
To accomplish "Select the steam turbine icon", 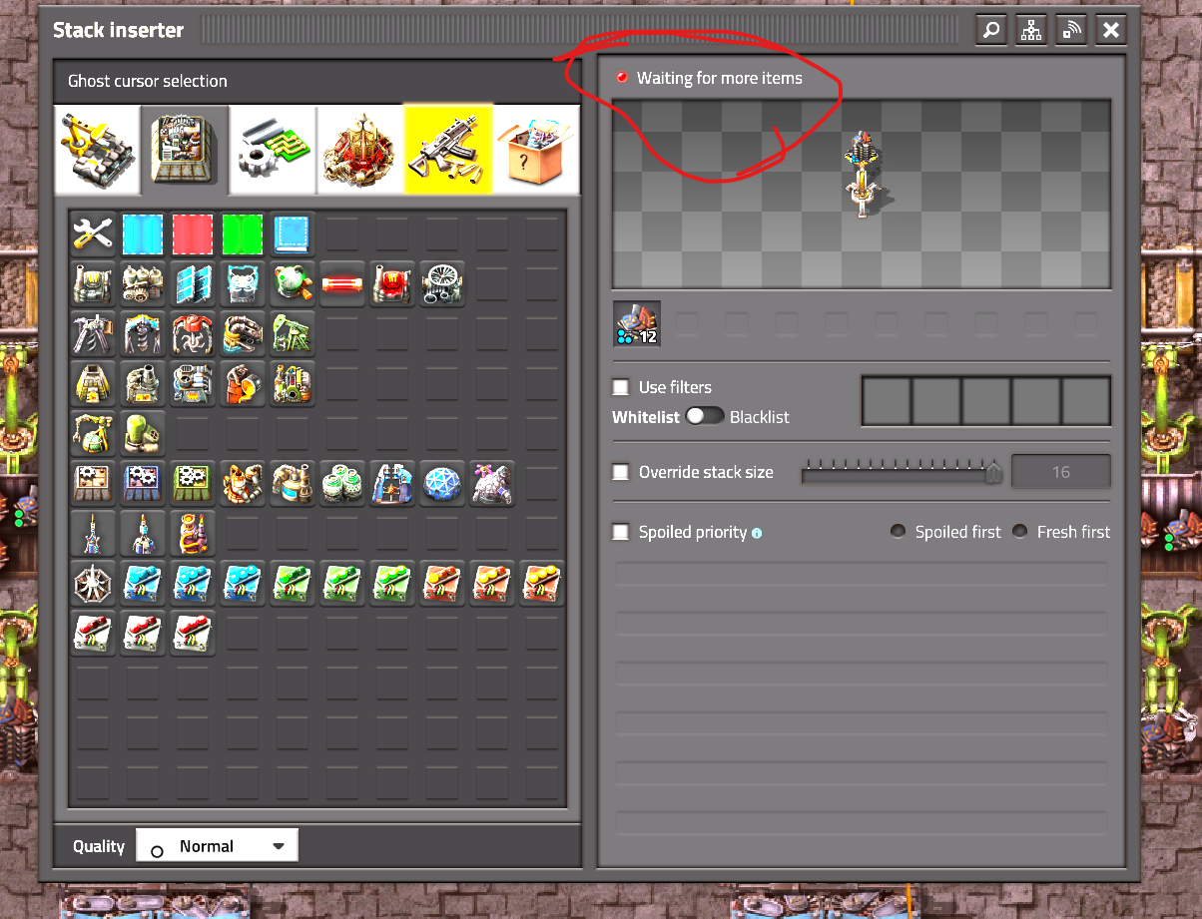I will coord(444,284).
